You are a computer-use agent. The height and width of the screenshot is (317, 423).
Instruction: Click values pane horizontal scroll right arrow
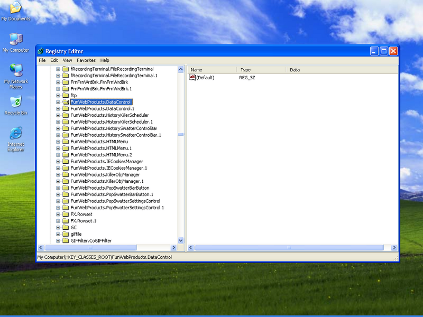coord(394,247)
